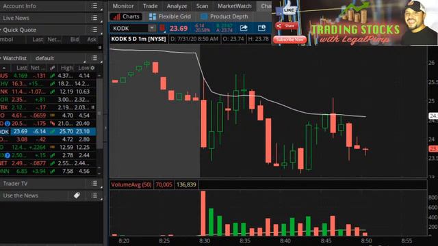Image resolution: width=438 pixels, height=246 pixels.
Task: Sort watchlist by High column header
Action: point(66,68)
